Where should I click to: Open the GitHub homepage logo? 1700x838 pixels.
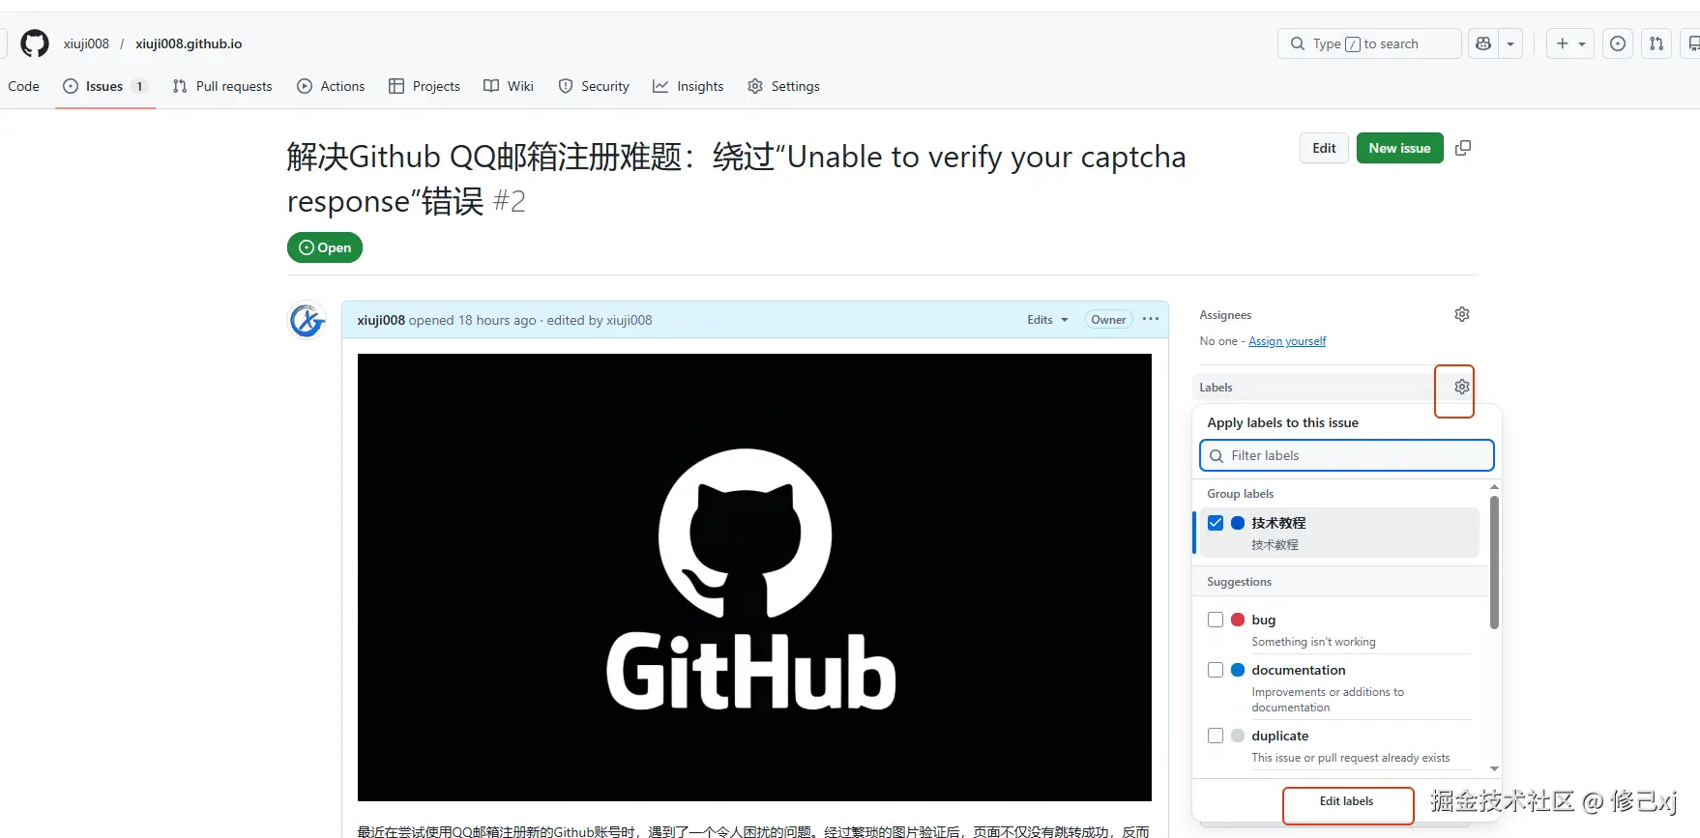click(x=35, y=43)
